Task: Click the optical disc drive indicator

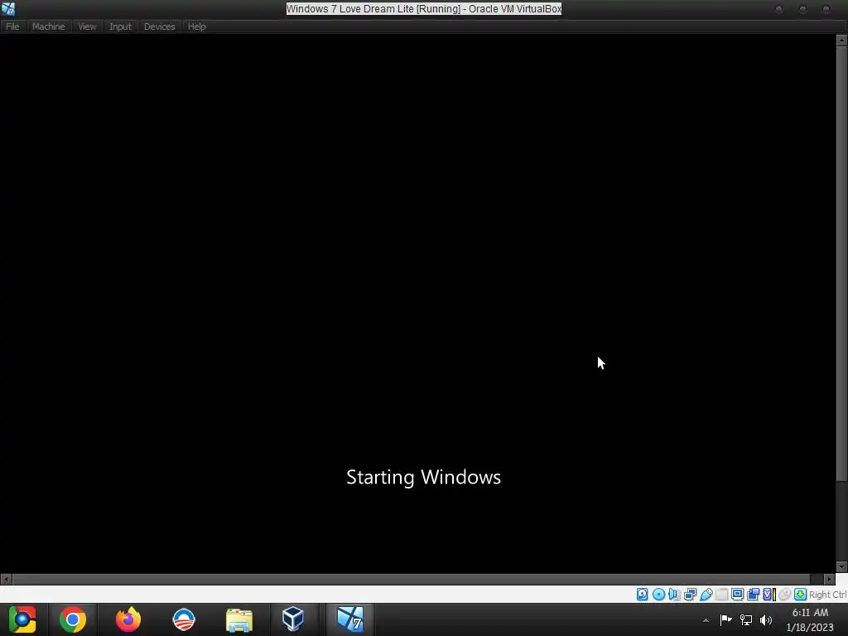Action: click(658, 595)
